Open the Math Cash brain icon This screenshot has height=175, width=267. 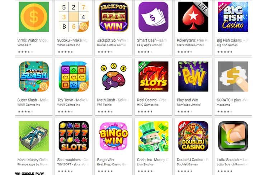pos(113,76)
